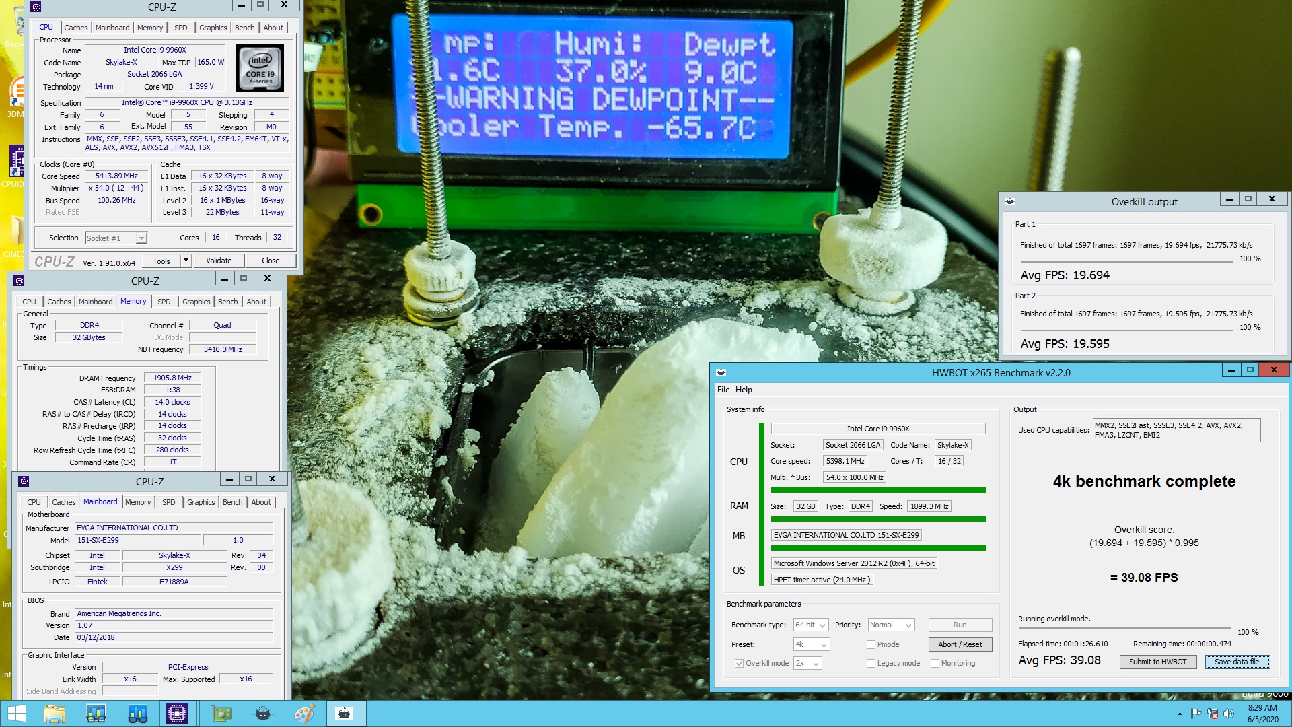The width and height of the screenshot is (1292, 727).
Task: Click the Running overkill mode progress bar
Action: [1124, 628]
